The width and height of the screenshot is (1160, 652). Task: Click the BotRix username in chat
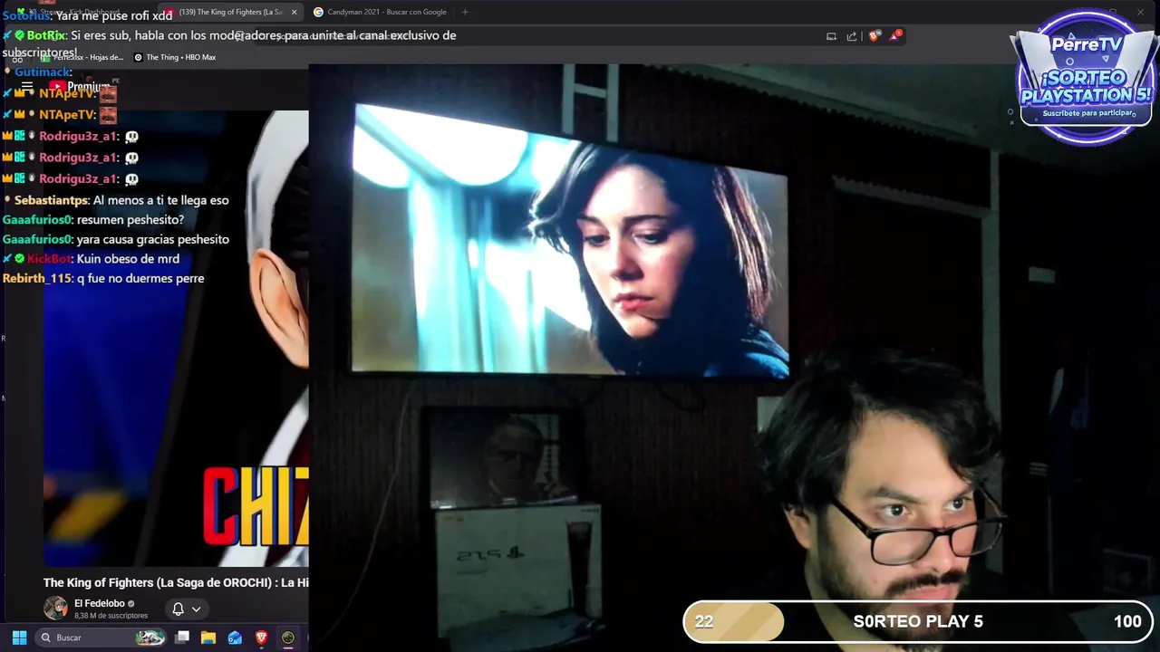click(x=45, y=35)
